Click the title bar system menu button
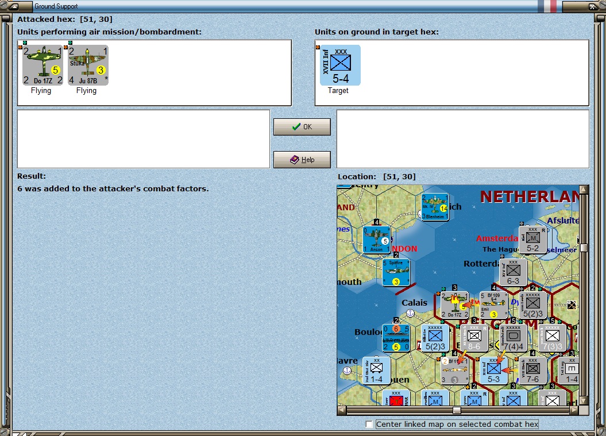The width and height of the screenshot is (606, 436). click(x=14, y=6)
